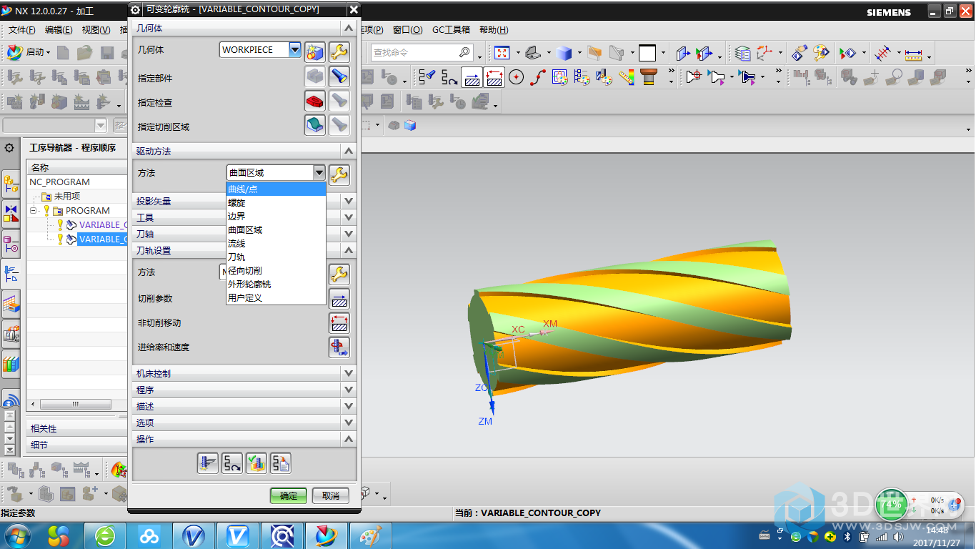Viewport: 976px width, 549px height.
Task: Click new geometry icon beside WORKPIECE
Action: pyautogui.click(x=315, y=51)
